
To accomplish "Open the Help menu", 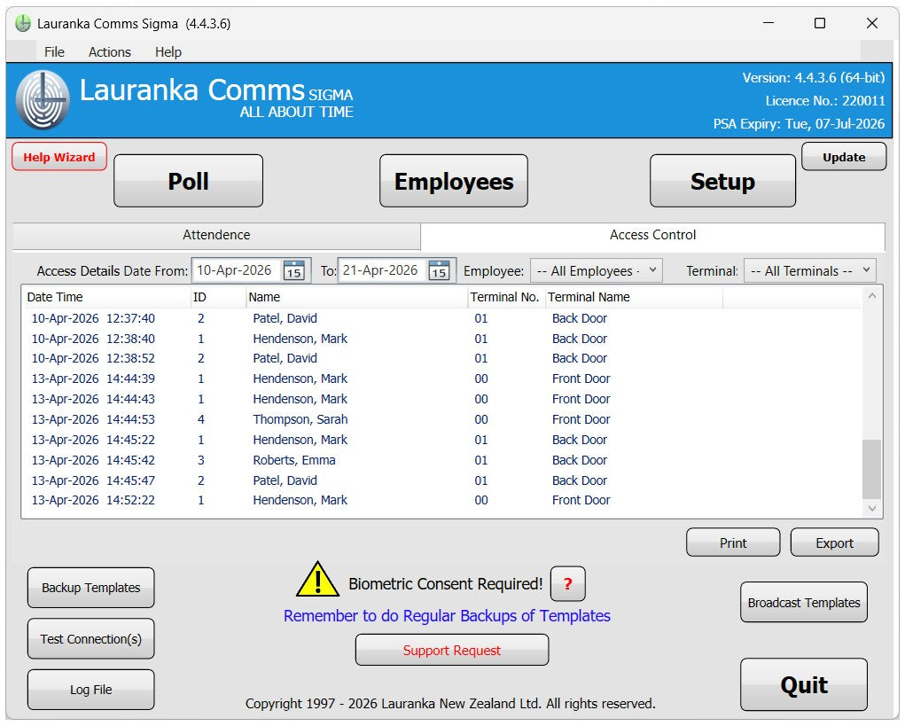I will pos(168,52).
